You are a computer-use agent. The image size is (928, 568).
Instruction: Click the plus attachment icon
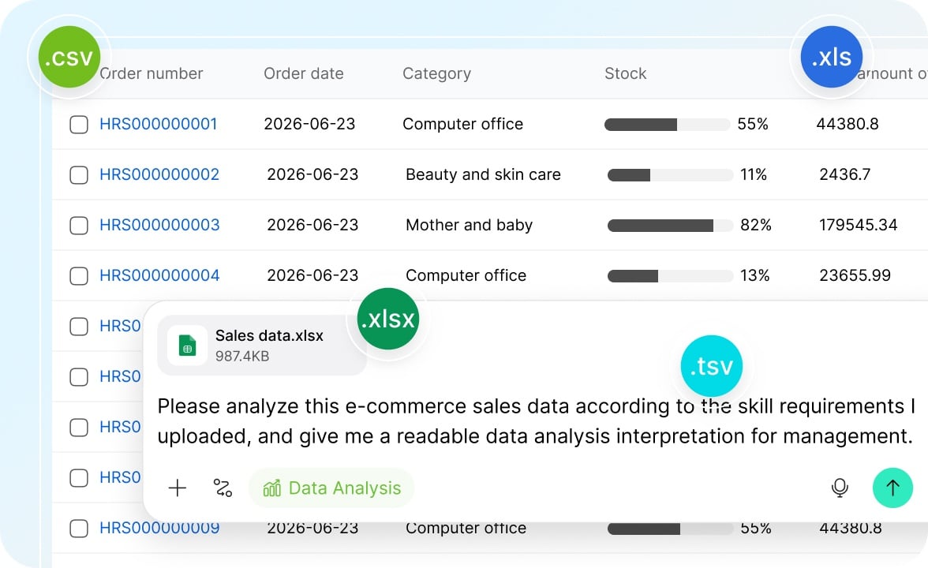coord(177,488)
